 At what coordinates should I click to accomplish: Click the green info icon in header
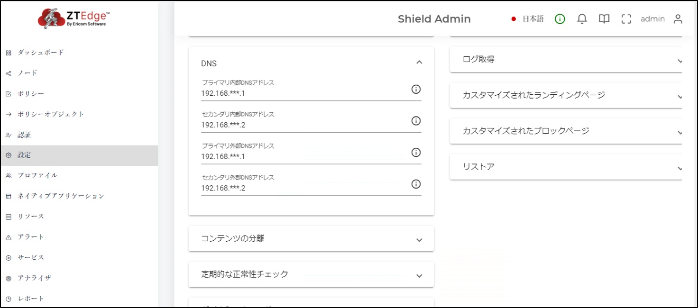click(560, 19)
